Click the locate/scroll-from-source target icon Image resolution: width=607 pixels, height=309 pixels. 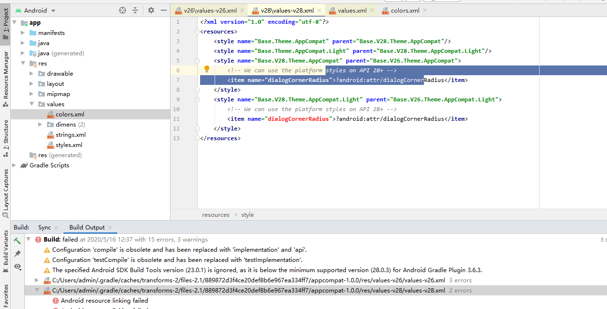(x=123, y=10)
